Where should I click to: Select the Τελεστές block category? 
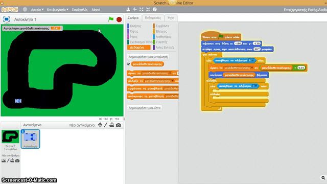[x=161, y=42]
